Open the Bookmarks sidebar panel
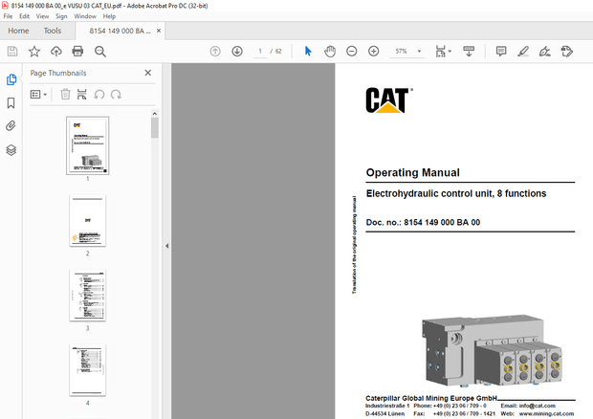593x419 pixels. click(x=11, y=103)
